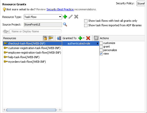147x113 pixels.
Task: Select customer-registration-task-flow(/WEB-INF) resource
Action: tap(32, 48)
